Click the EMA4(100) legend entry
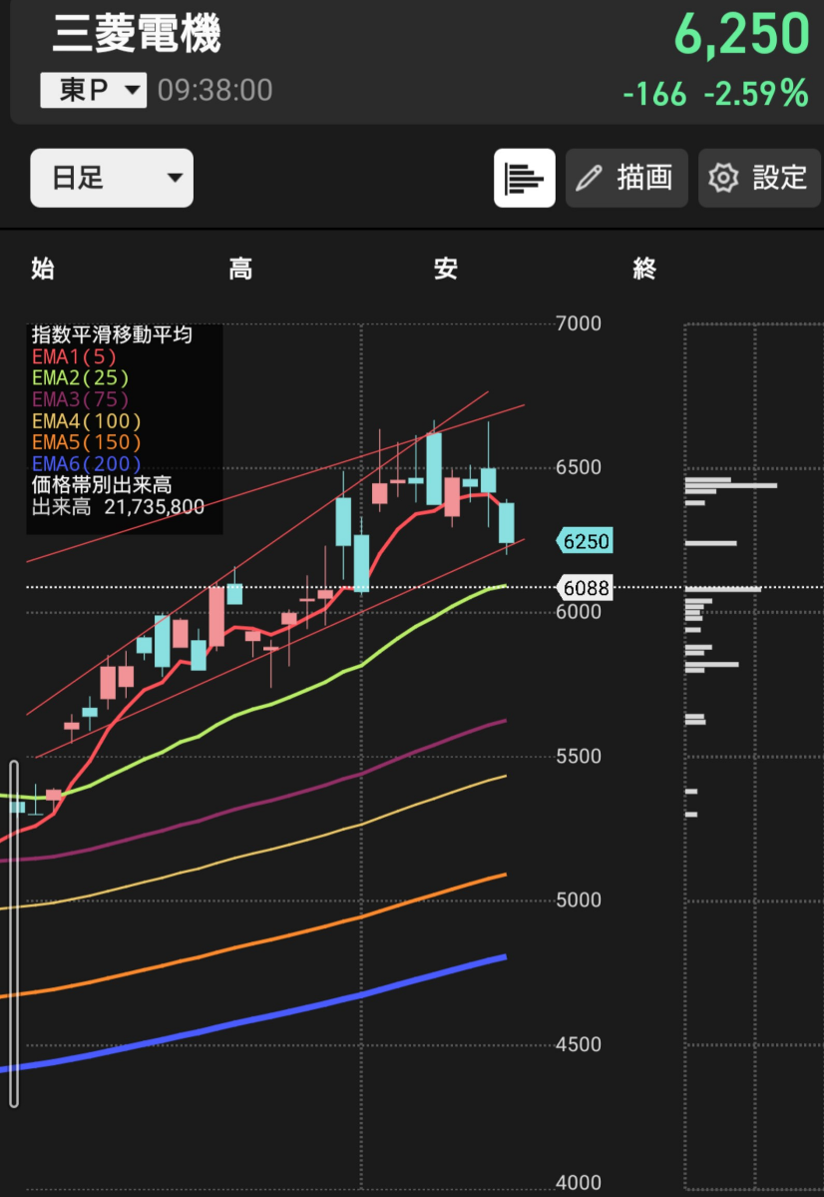 click(86, 420)
